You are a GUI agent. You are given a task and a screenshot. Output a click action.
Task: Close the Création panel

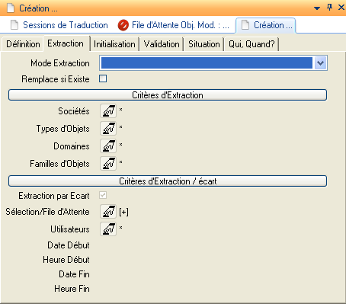point(341,8)
